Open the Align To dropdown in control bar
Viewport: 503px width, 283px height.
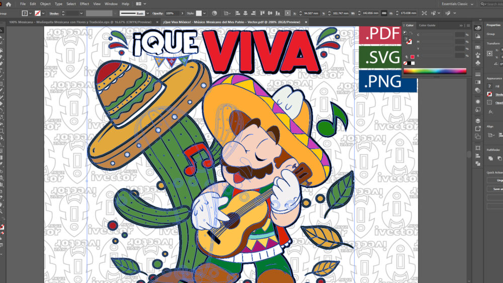point(228,13)
